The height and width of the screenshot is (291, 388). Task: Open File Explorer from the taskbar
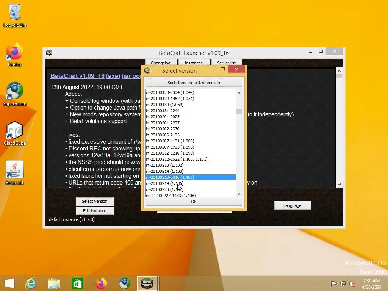[x=54, y=283]
